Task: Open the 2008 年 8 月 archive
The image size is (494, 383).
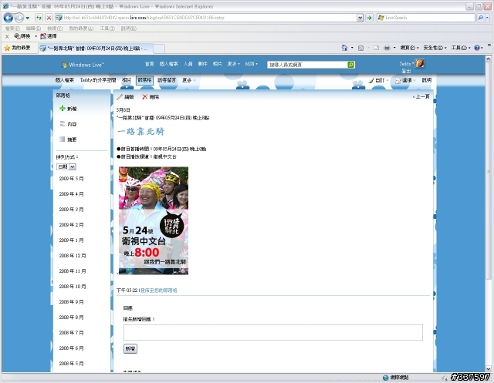Action: [x=71, y=317]
